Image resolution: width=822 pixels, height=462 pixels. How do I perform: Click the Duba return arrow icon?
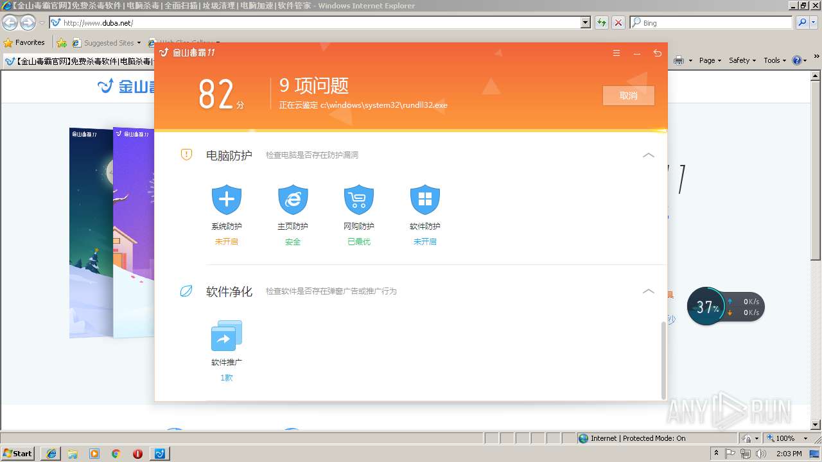click(657, 53)
